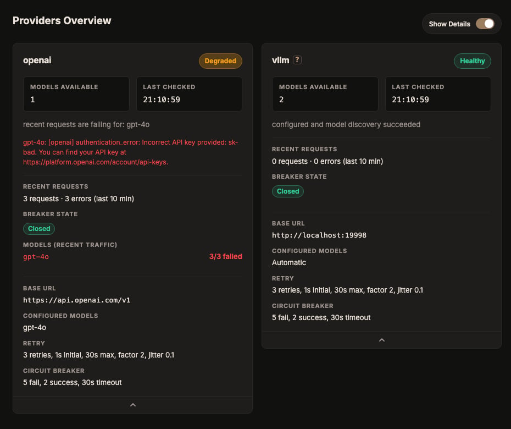Click the openai Last Checked time 21:10:59
Screen dimensions: 511x429
(162, 100)
